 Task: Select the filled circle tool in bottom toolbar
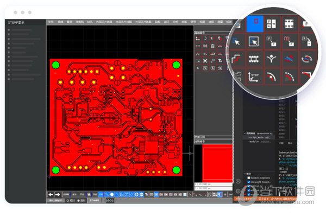tap(111, 194)
